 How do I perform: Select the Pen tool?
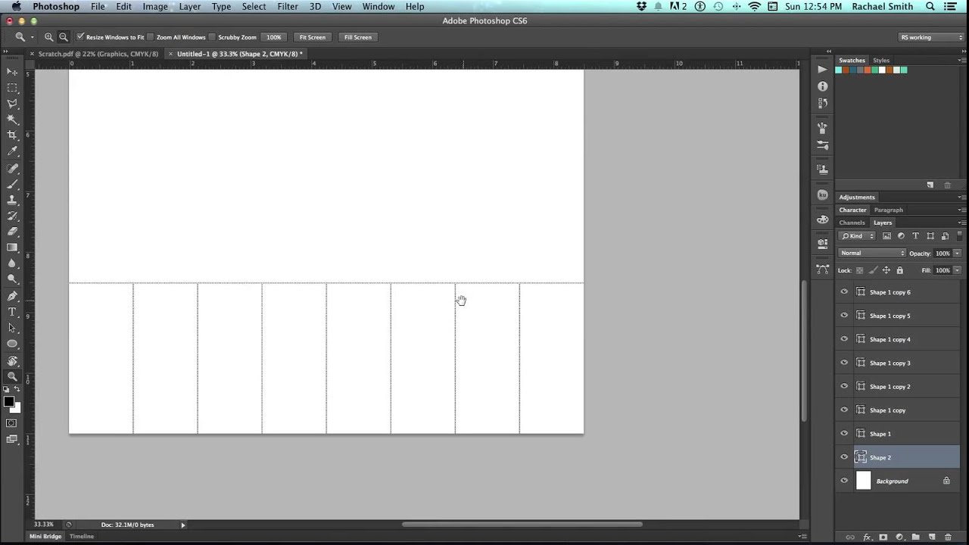tap(12, 296)
